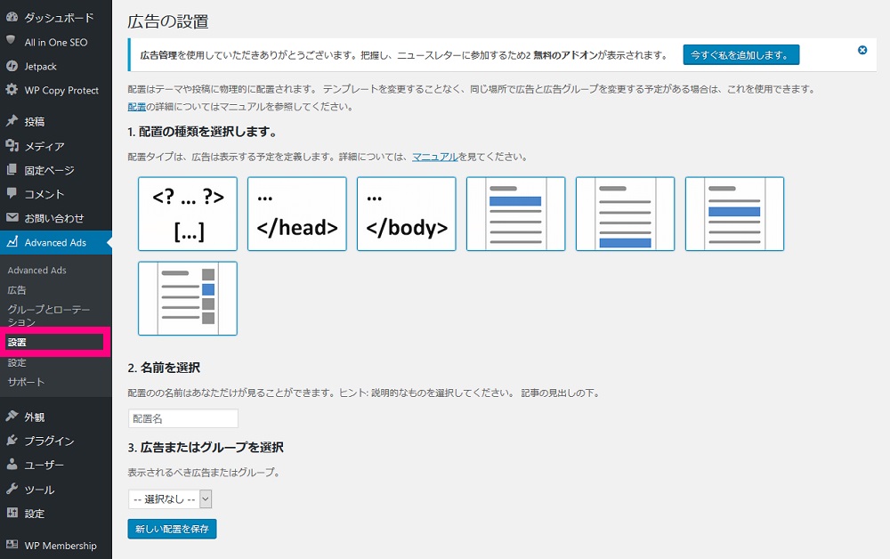Open the ユーザー menu label
Screen dimensions: 890x559
pyautogui.click(x=44, y=465)
